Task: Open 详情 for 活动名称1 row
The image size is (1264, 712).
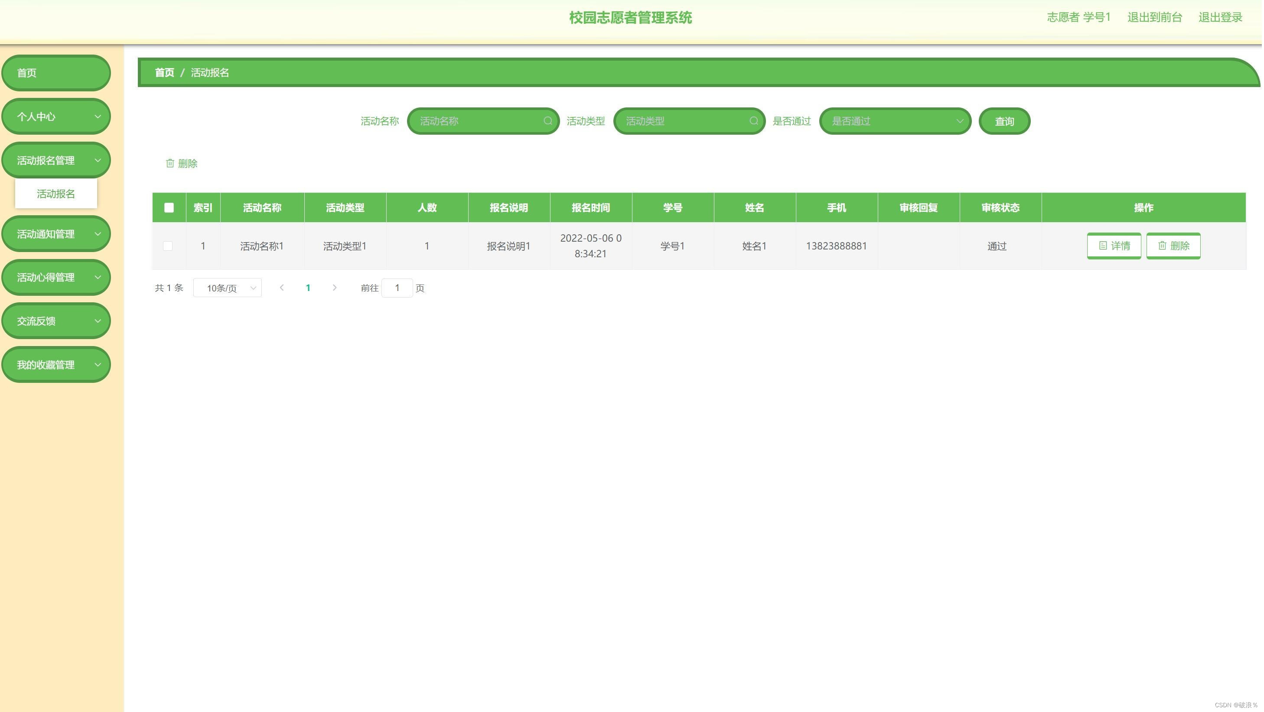Action: coord(1114,246)
